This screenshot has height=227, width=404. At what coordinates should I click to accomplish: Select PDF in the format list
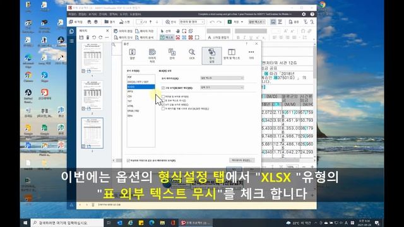(141, 77)
